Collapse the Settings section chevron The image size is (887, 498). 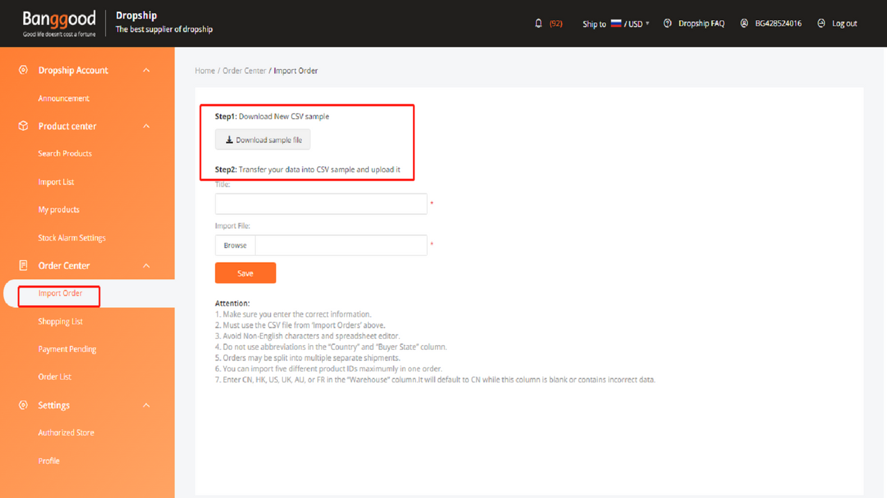click(146, 405)
